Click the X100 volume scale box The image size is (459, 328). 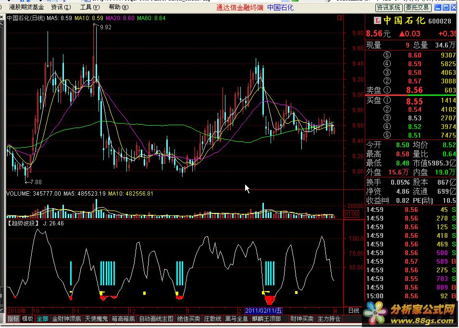pos(351,214)
